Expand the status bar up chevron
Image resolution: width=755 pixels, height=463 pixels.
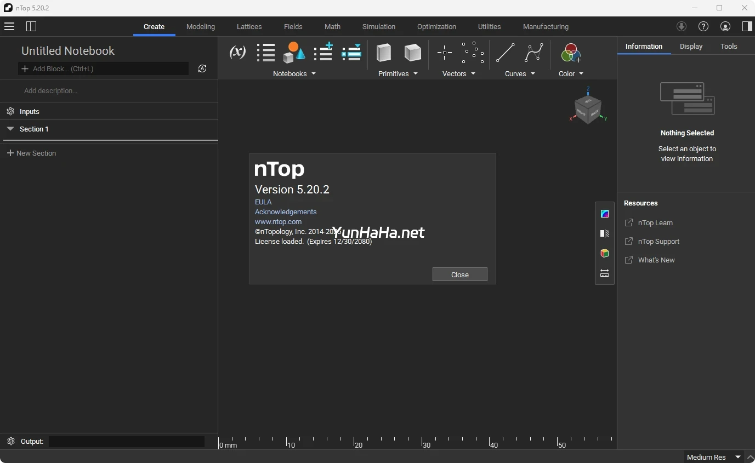tap(750, 457)
